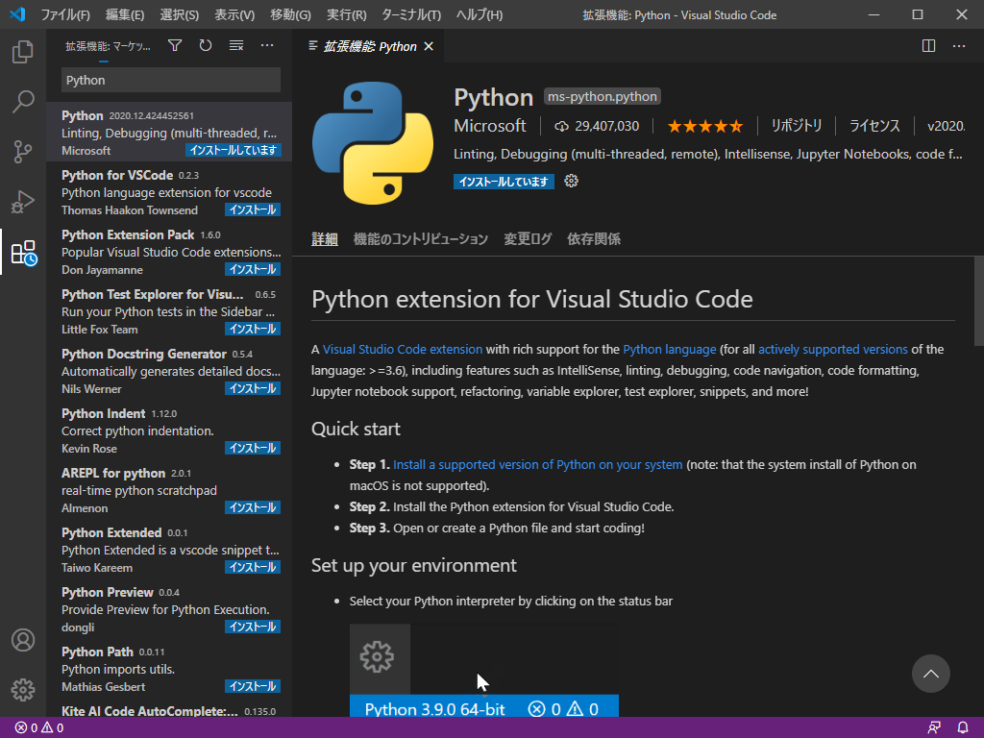
Task: Install Python Docstring Generator
Action: click(x=253, y=388)
